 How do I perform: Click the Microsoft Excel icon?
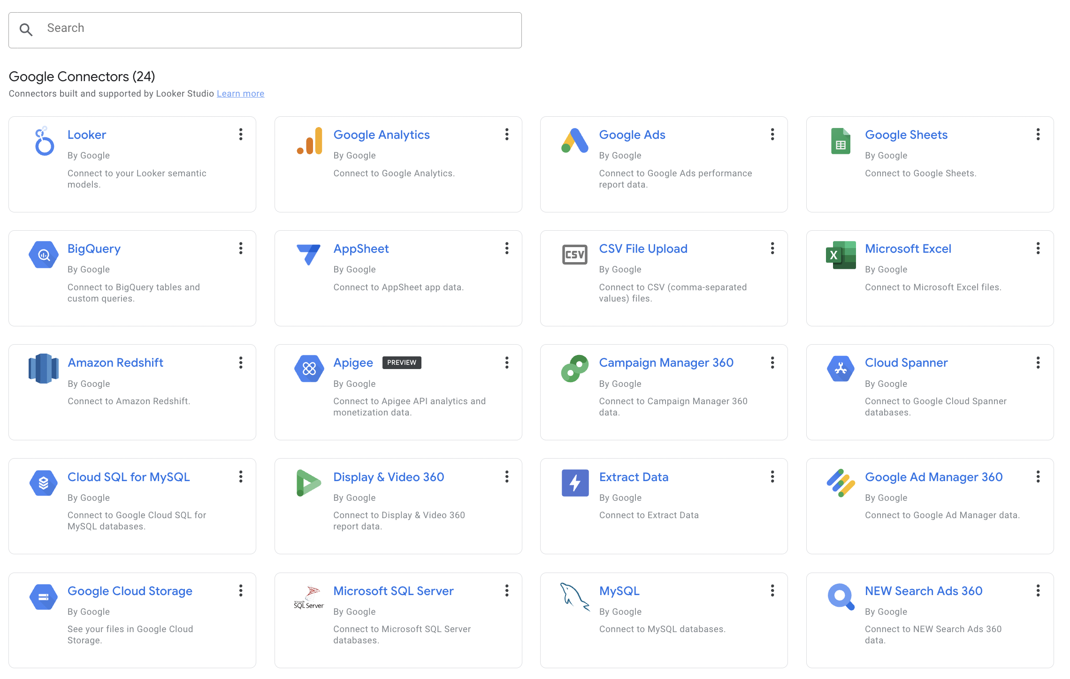tap(841, 255)
